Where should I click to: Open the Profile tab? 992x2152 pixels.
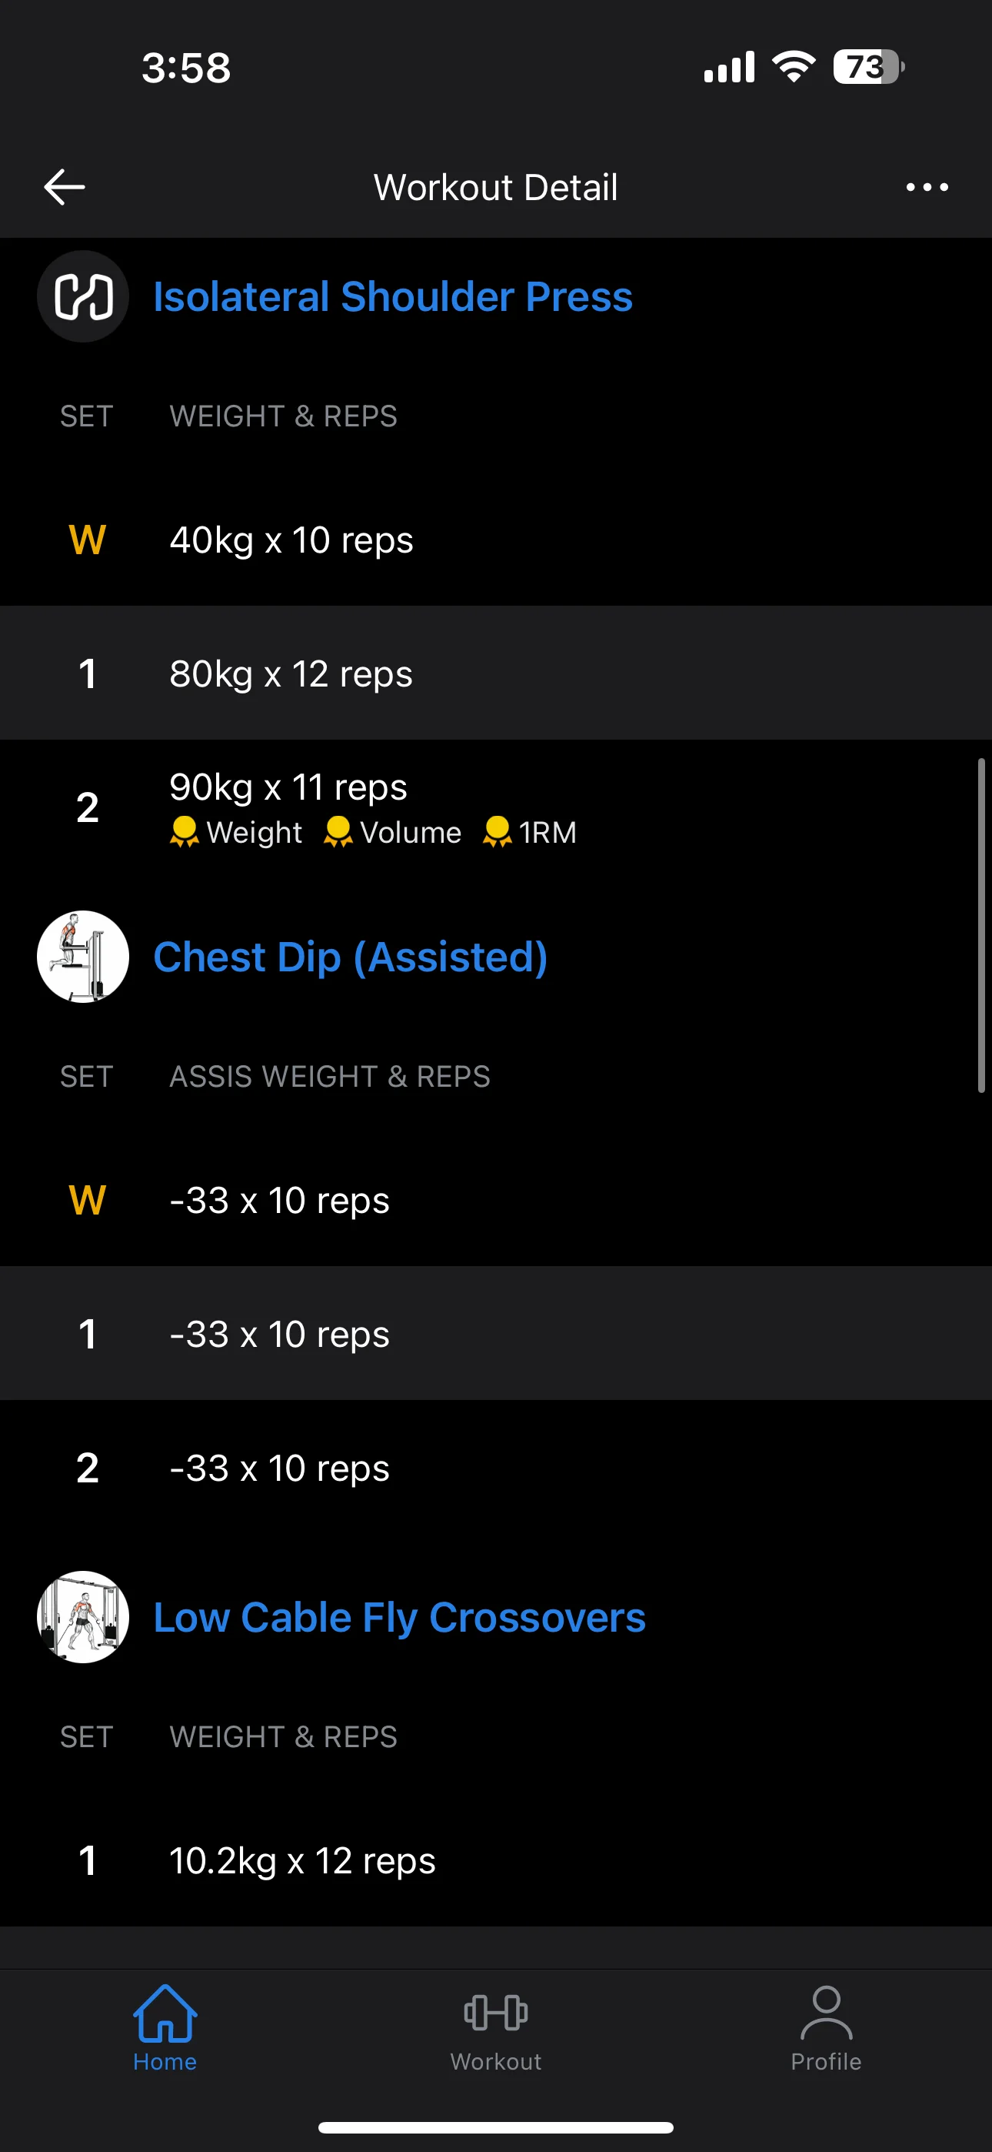(826, 2027)
